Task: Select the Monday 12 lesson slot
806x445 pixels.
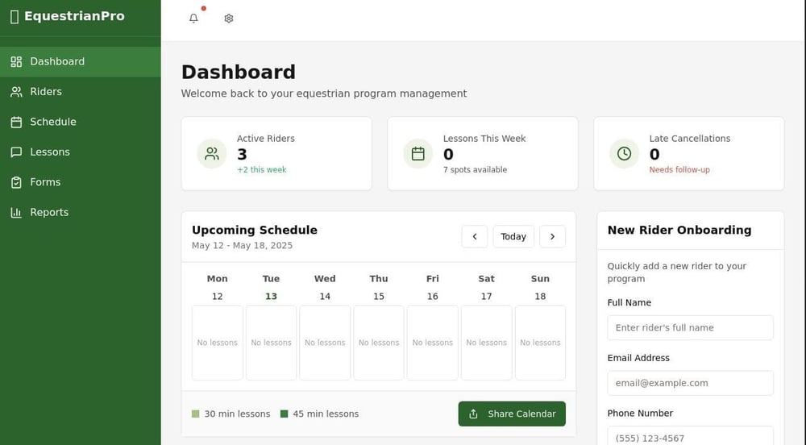Action: [x=218, y=343]
